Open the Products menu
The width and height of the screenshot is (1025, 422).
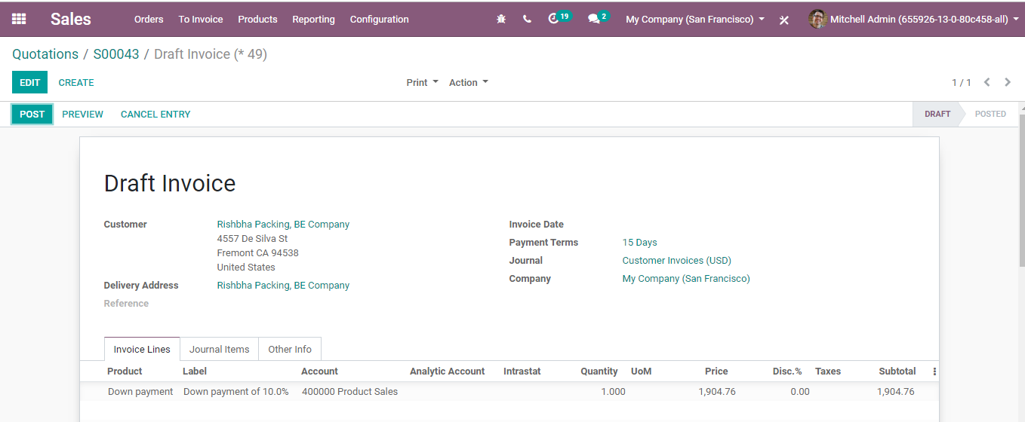coord(257,19)
